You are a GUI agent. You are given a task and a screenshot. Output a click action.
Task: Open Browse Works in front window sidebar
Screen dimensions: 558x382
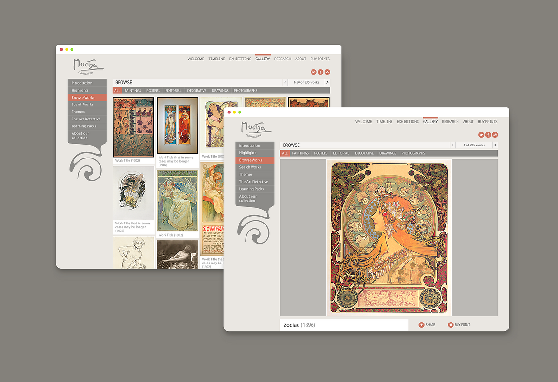click(x=255, y=160)
